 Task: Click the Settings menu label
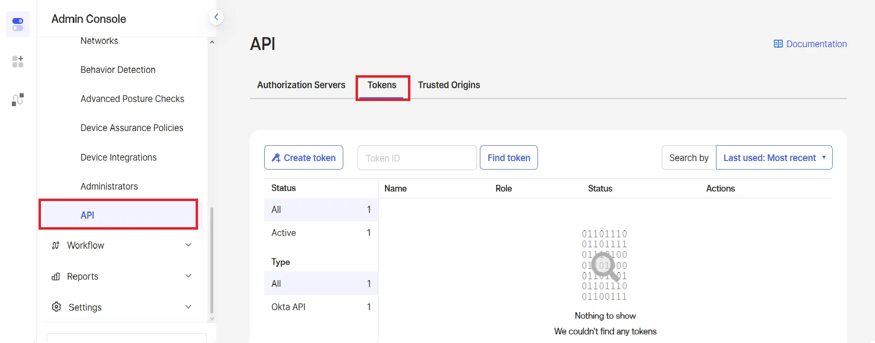click(85, 307)
